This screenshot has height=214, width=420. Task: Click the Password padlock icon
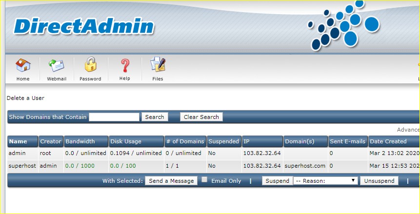[90, 65]
